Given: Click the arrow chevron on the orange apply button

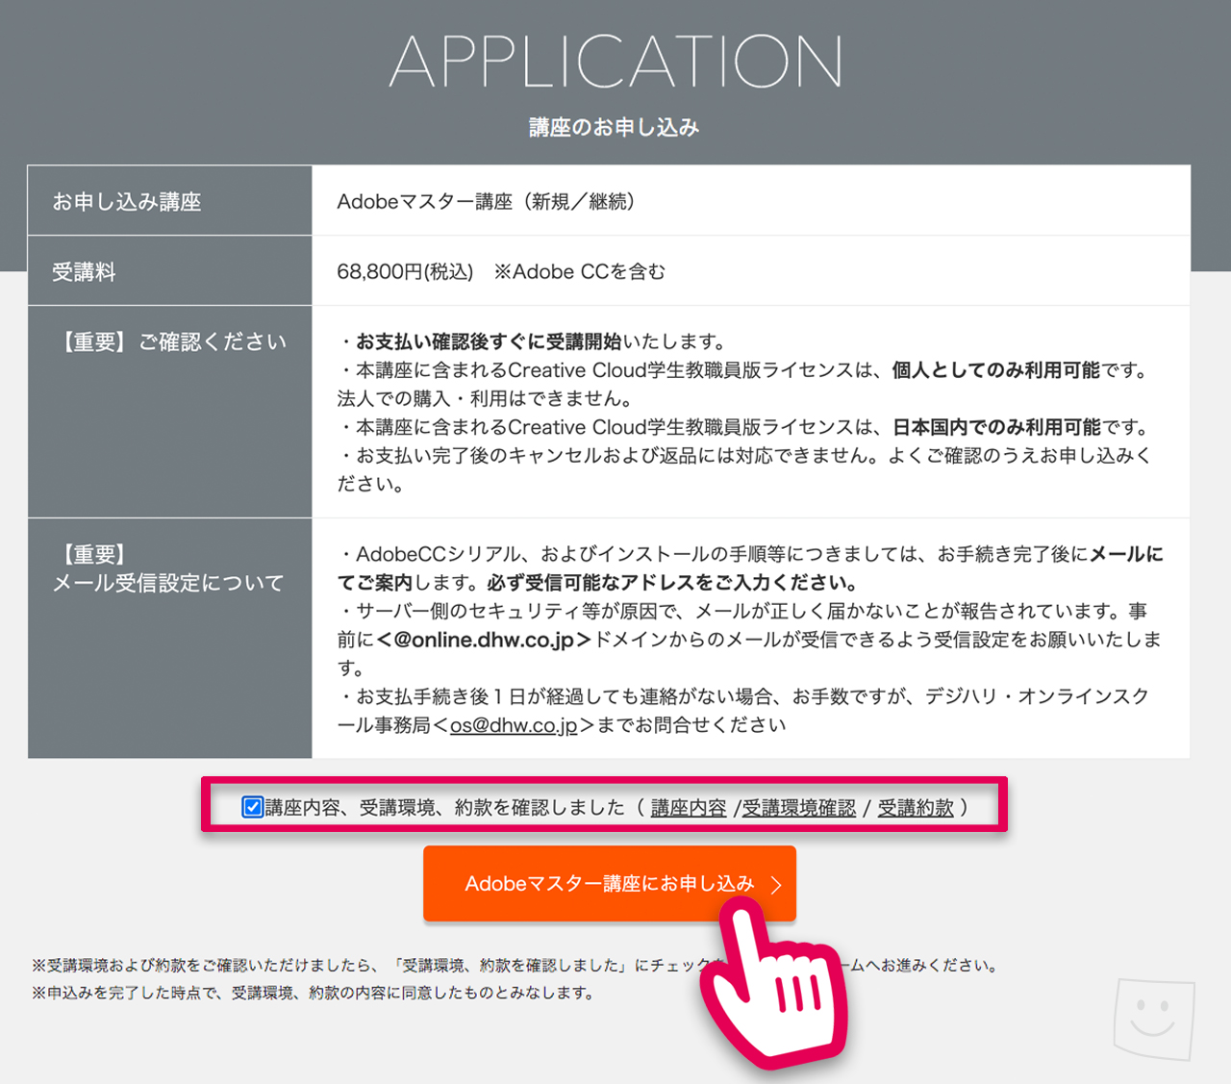Looking at the screenshot, I should [776, 885].
